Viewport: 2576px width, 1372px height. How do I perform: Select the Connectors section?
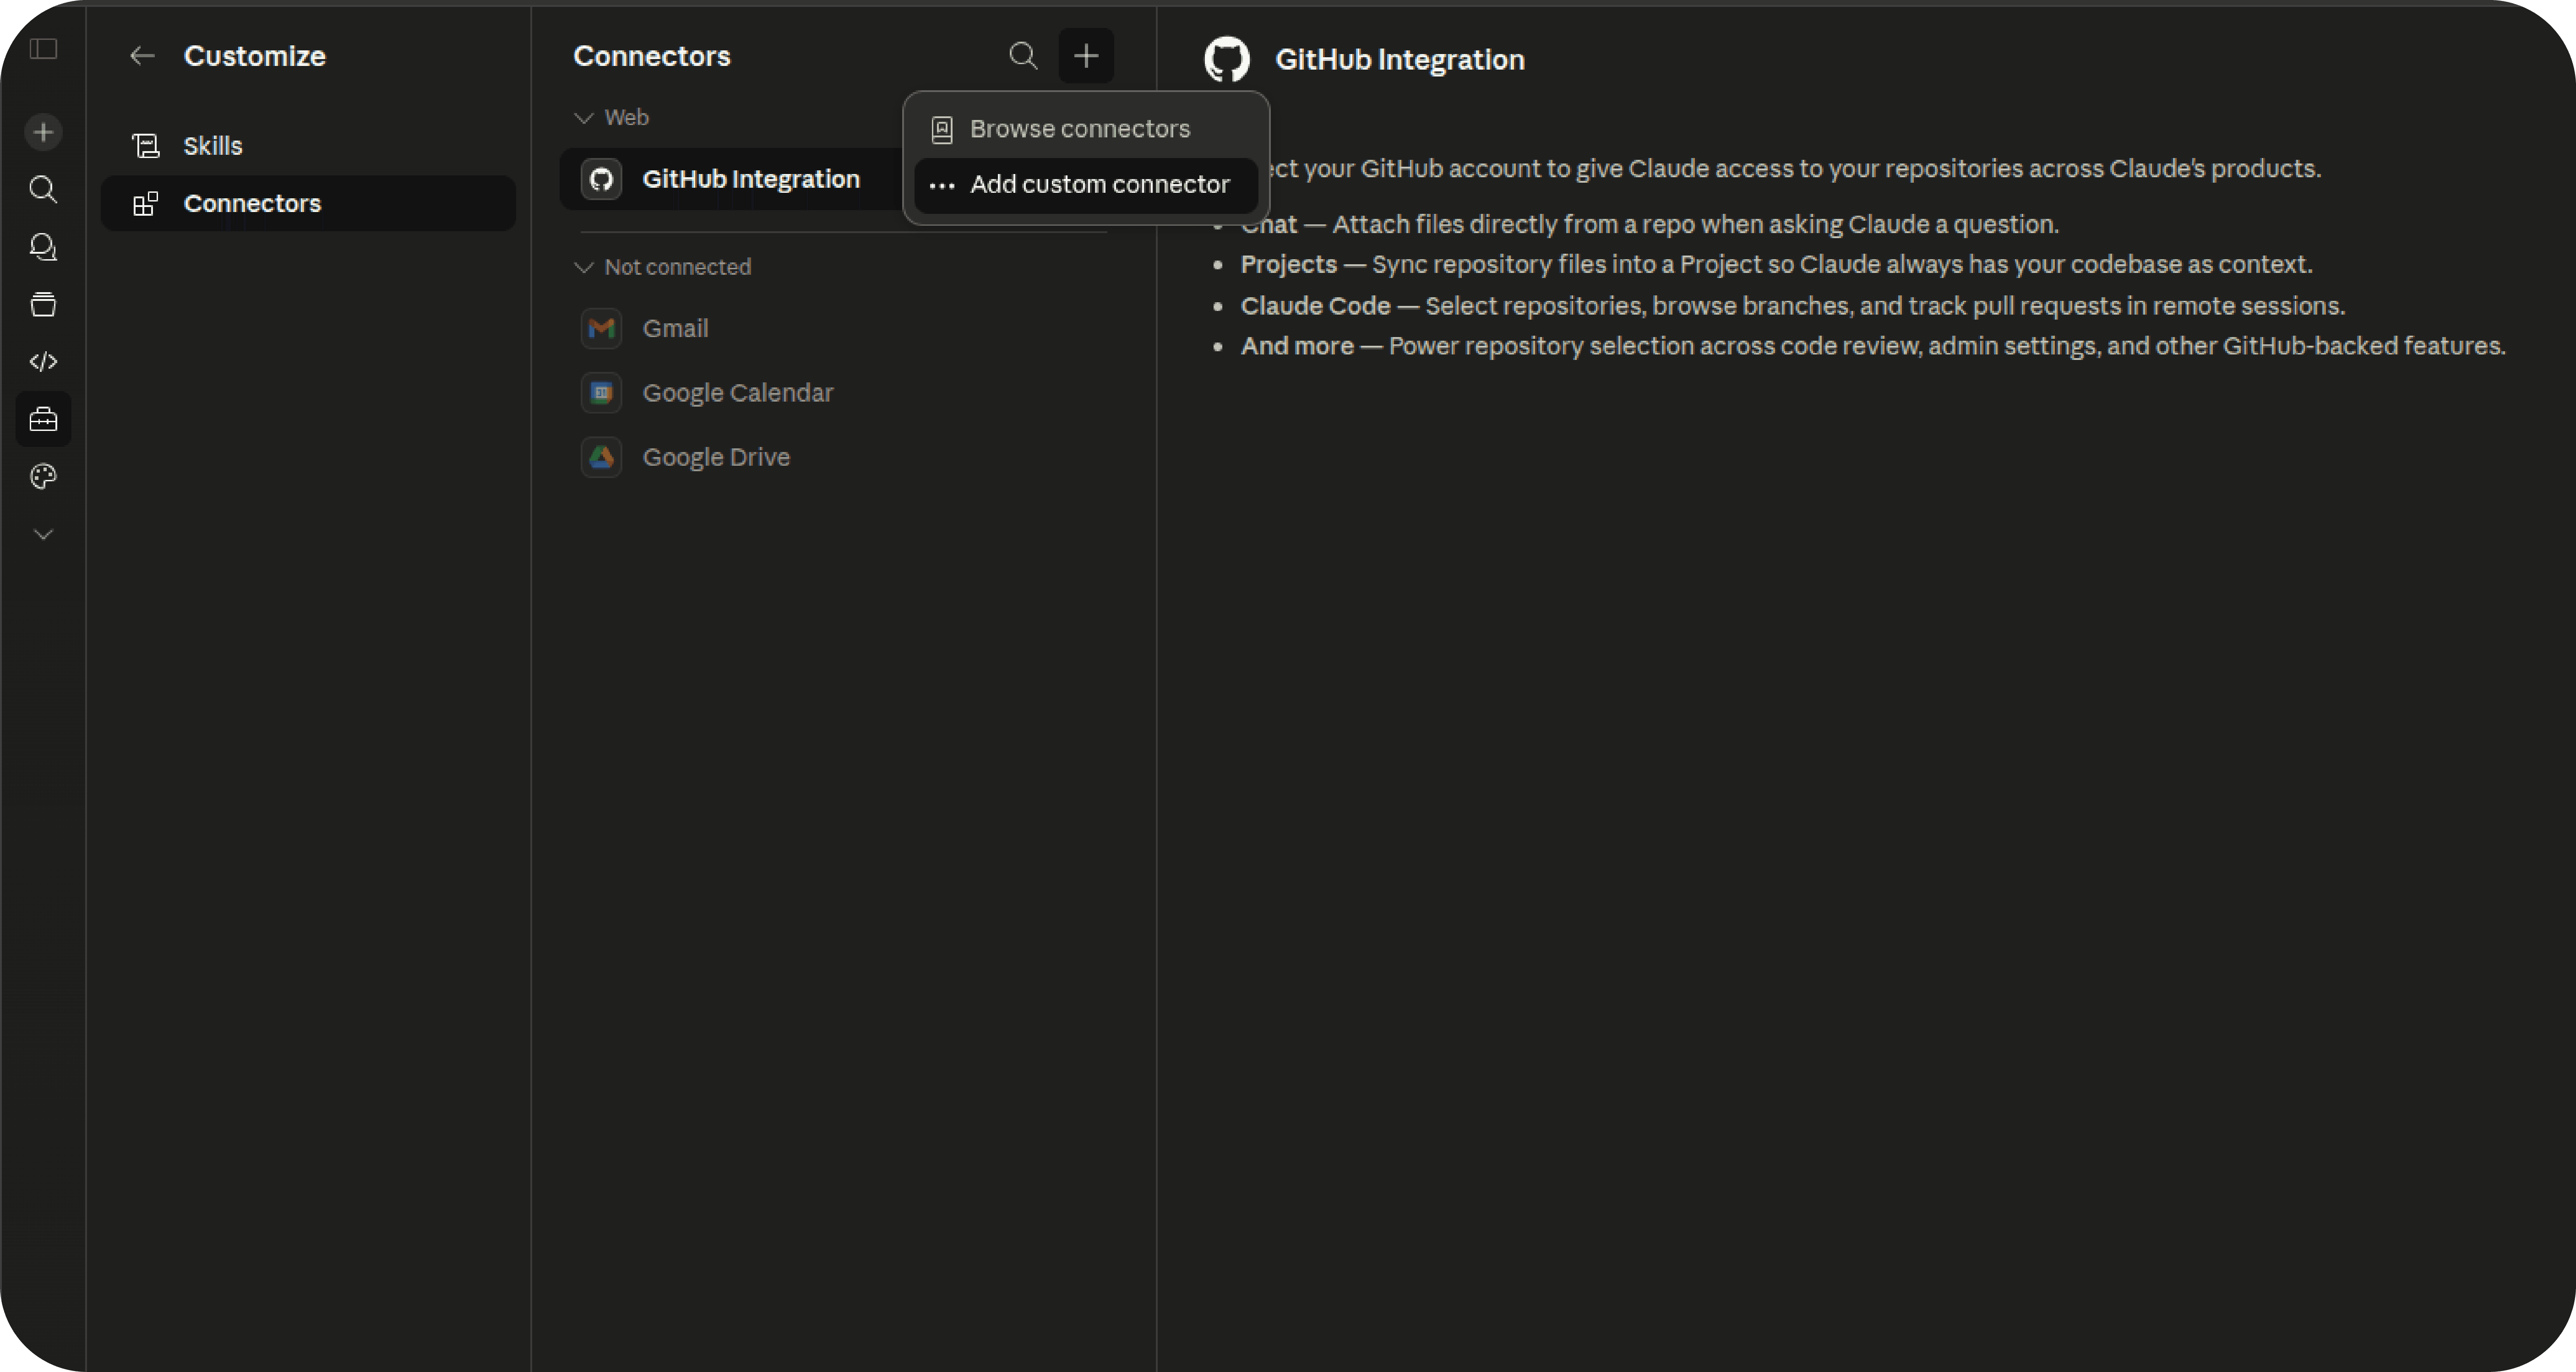(x=308, y=203)
